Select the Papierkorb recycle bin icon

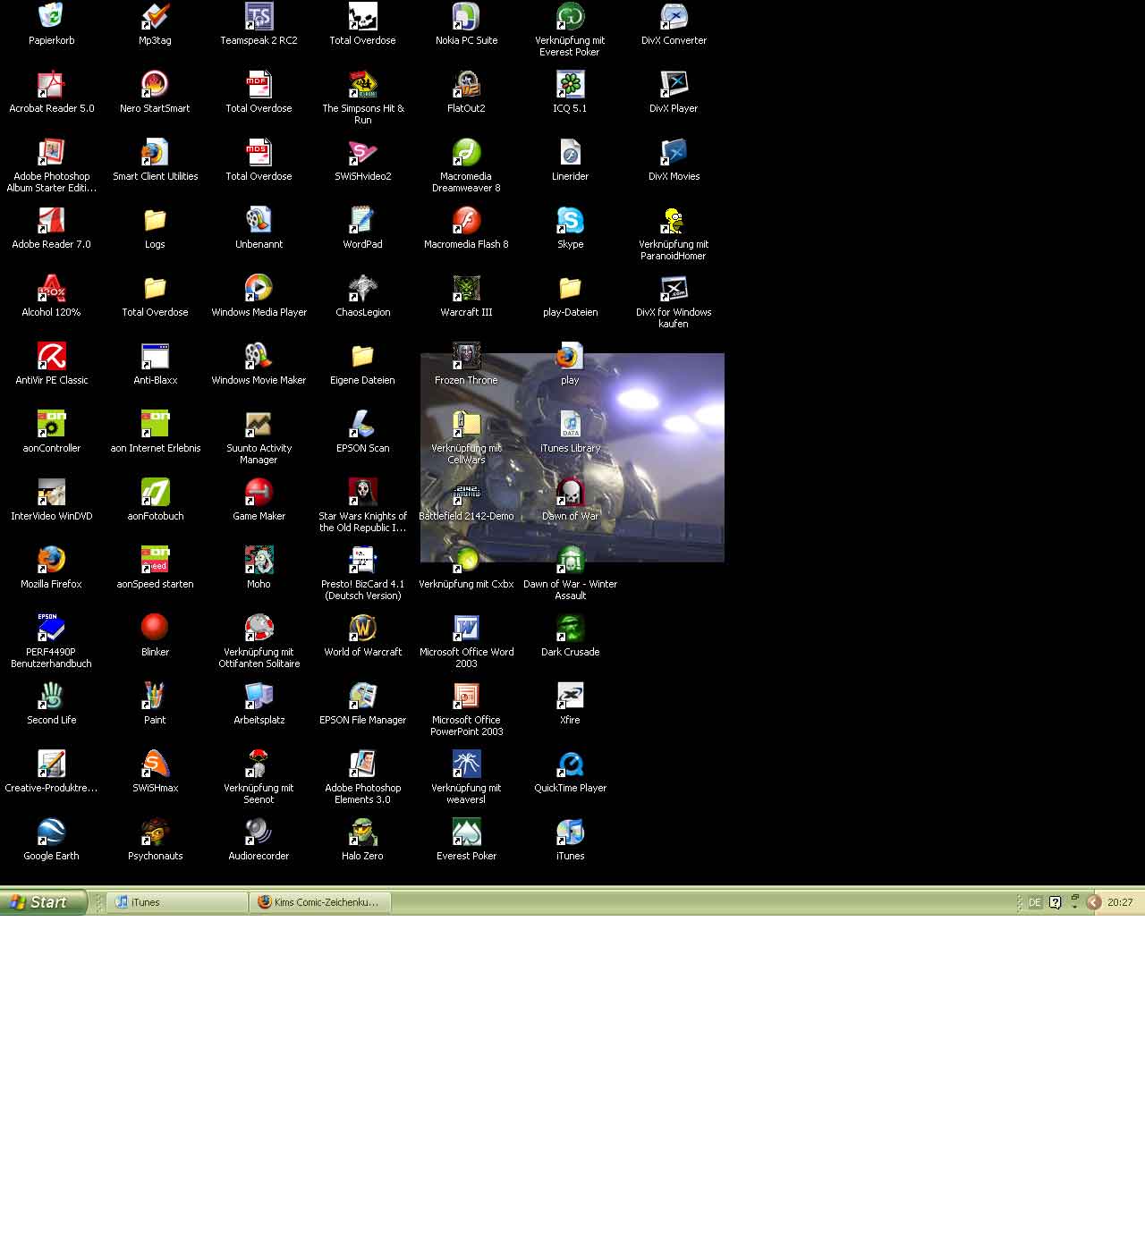51,17
